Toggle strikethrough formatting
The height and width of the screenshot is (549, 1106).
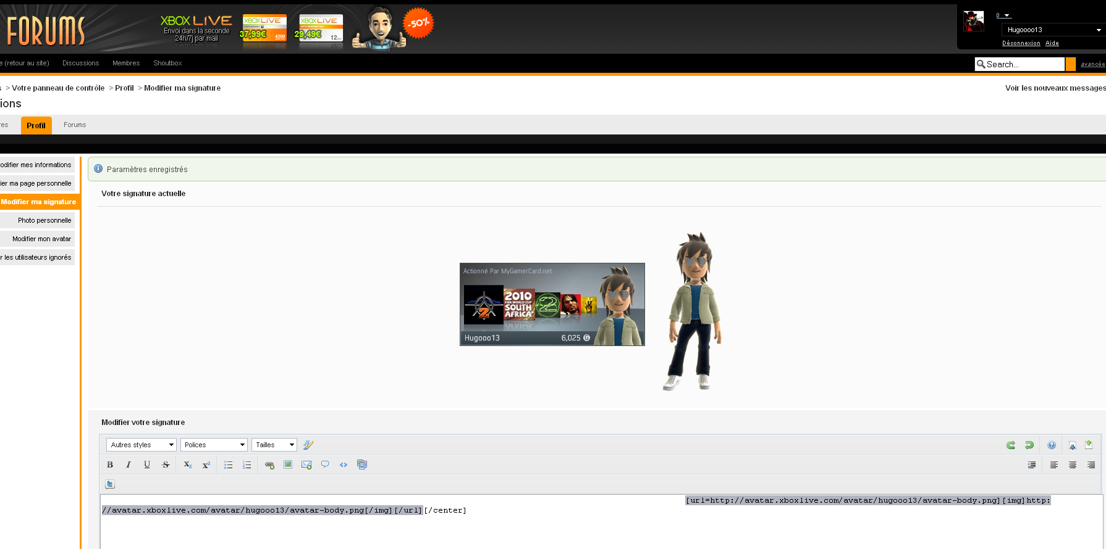166,465
